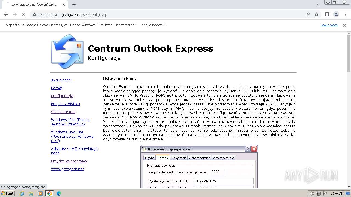Open File Explorer from taskbar
Viewport: 351px width, 197px height.
pyautogui.click(x=31, y=193)
